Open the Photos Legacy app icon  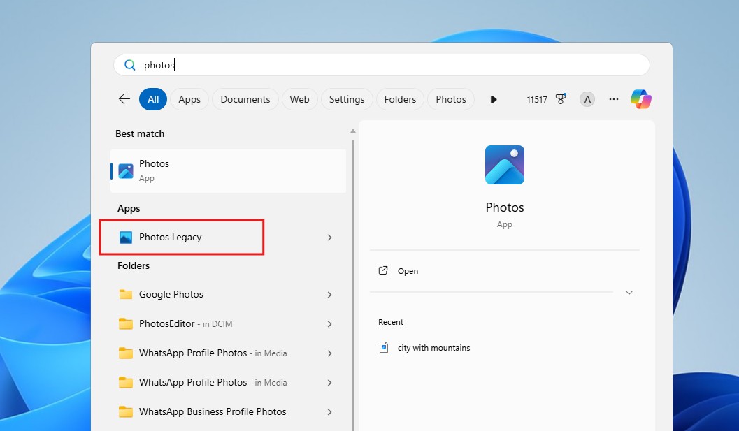(127, 237)
